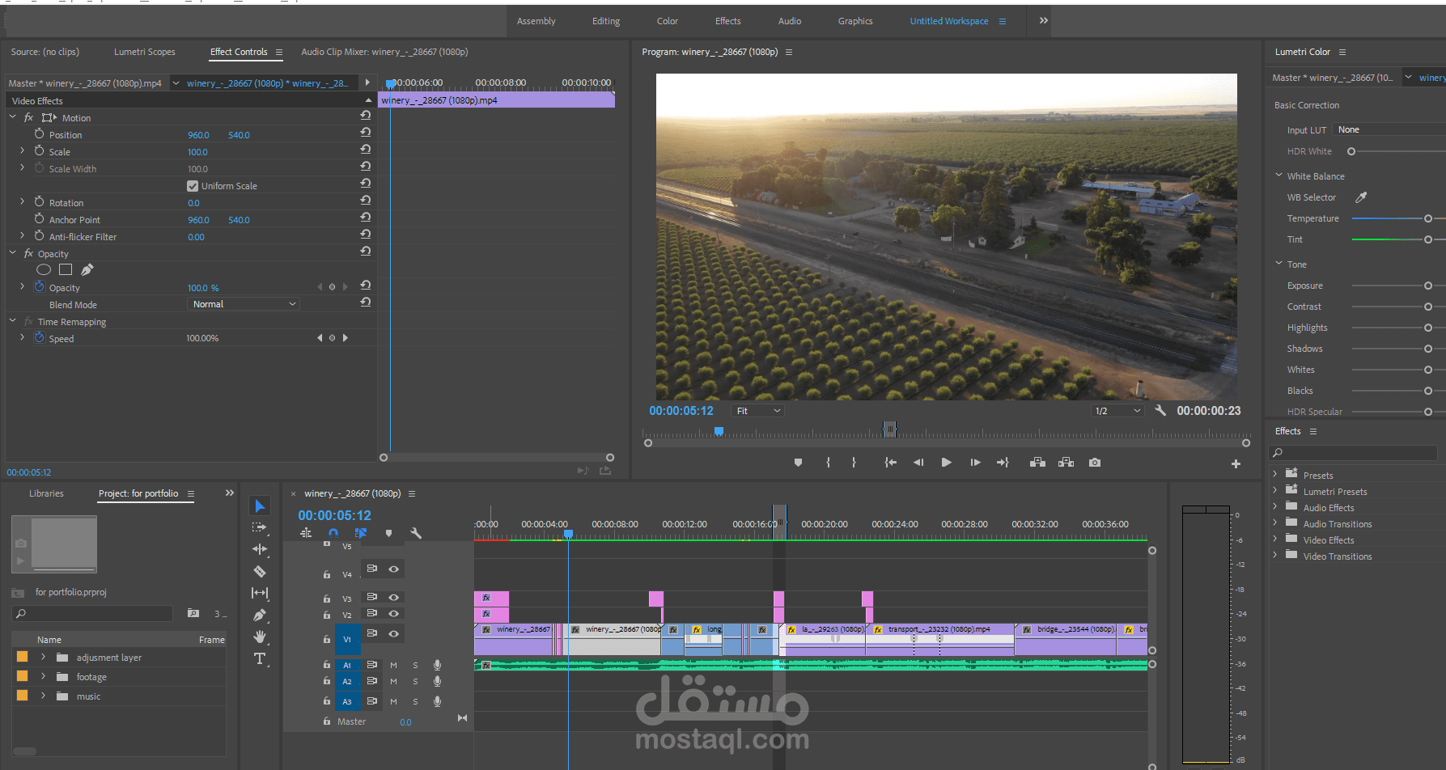Select the Pen tool from the tools panel
The image size is (1446, 770).
[x=260, y=615]
